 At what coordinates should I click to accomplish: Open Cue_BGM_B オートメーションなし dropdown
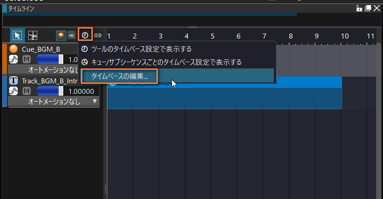point(44,70)
